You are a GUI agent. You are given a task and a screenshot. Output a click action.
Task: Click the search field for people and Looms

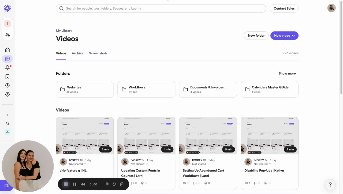161,8
